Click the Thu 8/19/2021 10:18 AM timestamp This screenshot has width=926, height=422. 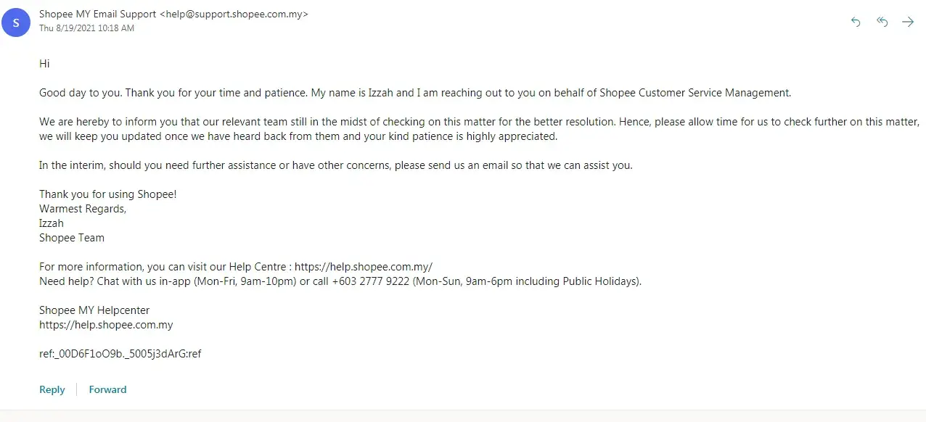pyautogui.click(x=86, y=28)
